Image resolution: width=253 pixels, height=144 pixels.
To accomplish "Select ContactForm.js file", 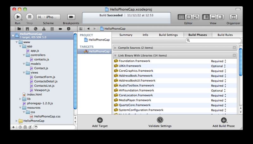I will (45, 77).
